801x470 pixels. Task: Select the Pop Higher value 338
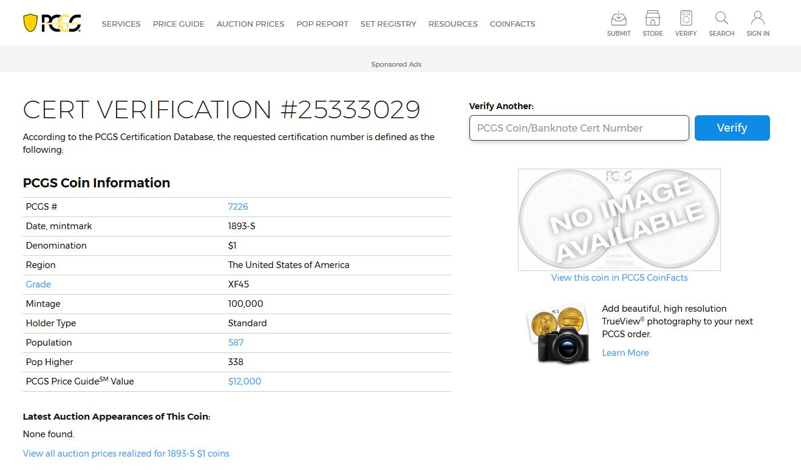click(236, 362)
